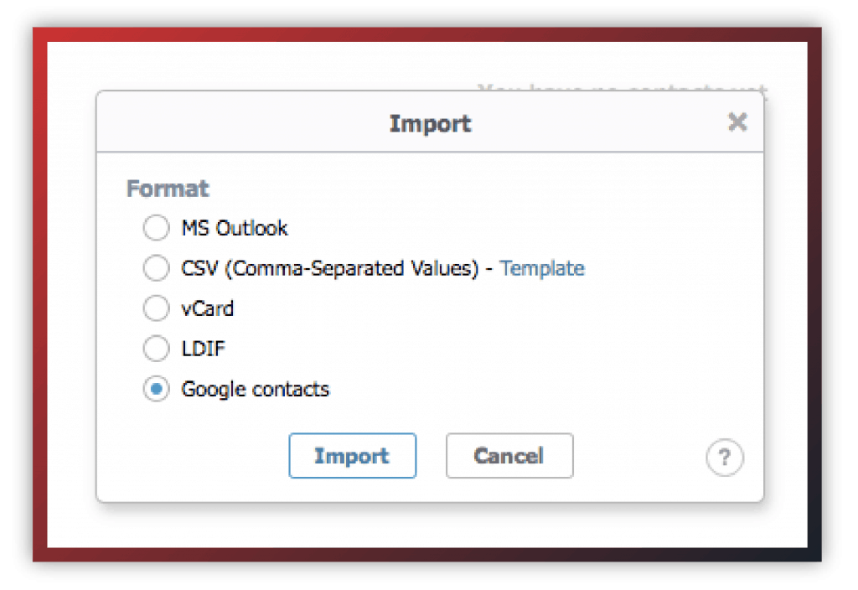Close the Import dialog with the X
Viewport: 858px width, 590px height.
[737, 122]
